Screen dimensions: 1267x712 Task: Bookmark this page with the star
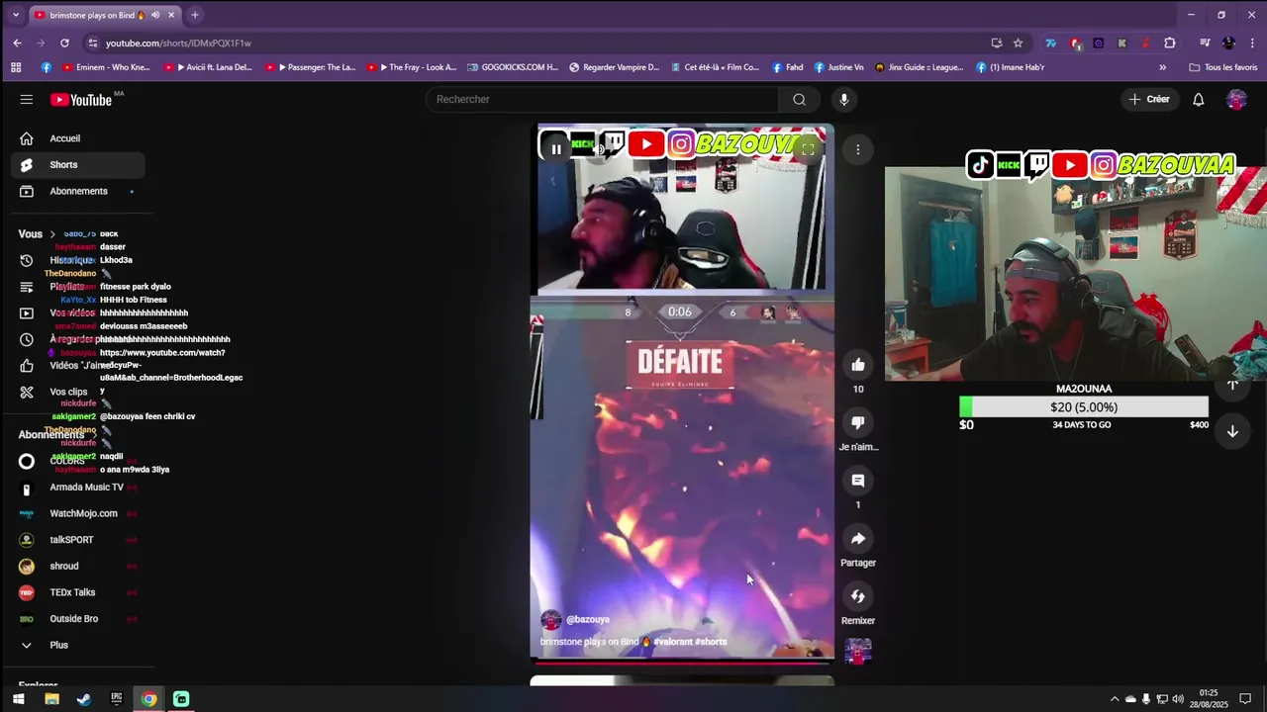1018,43
